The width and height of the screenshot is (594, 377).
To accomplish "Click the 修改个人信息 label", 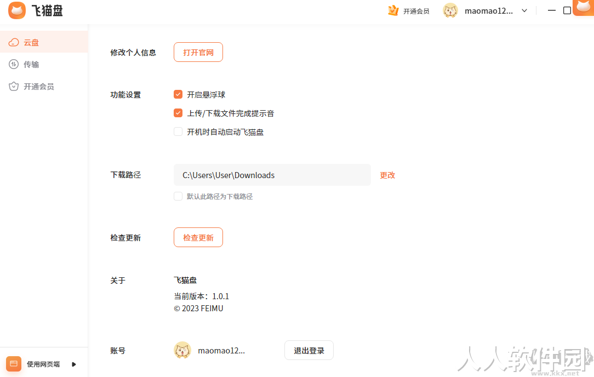I will (133, 53).
